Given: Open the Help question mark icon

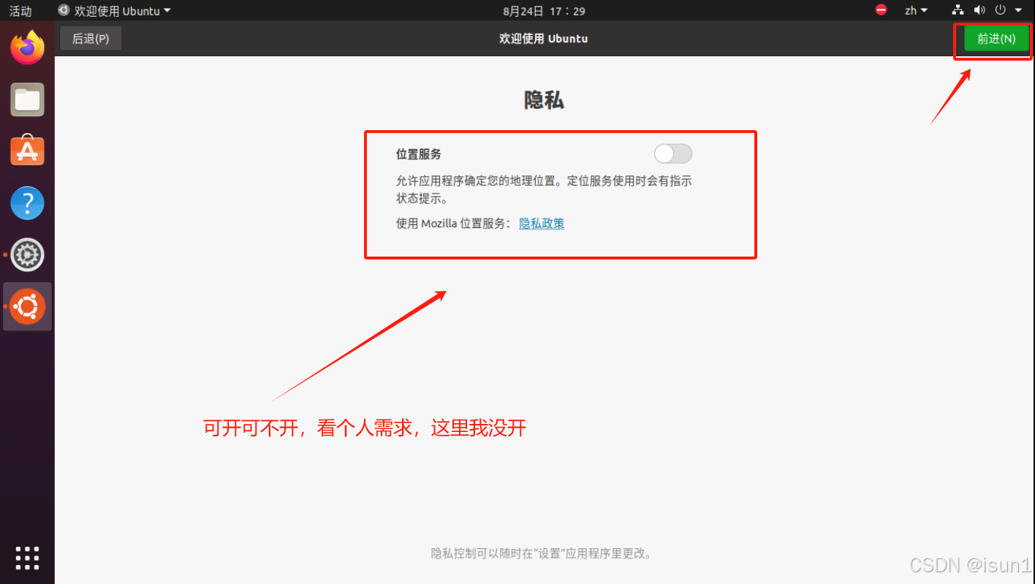Looking at the screenshot, I should [27, 203].
